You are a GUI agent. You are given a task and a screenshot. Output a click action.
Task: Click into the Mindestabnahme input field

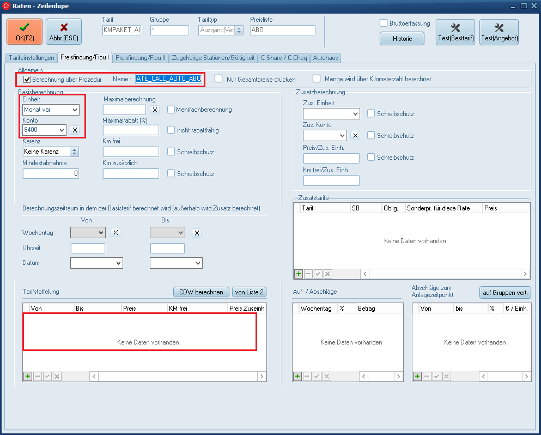pyautogui.click(x=51, y=173)
